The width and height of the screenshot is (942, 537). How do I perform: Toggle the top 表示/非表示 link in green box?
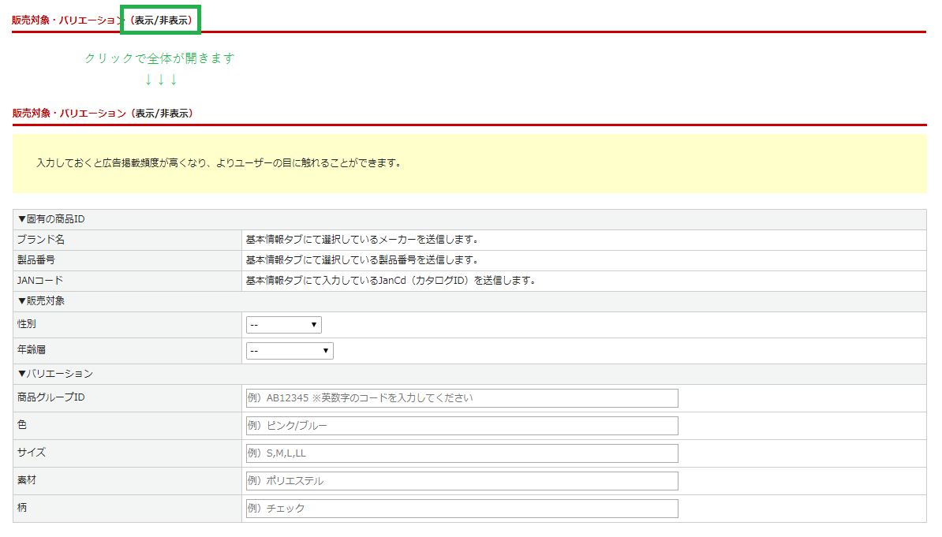[161, 21]
